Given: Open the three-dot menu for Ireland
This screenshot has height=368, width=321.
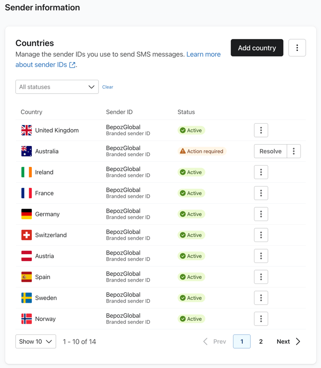Looking at the screenshot, I should 261,172.
